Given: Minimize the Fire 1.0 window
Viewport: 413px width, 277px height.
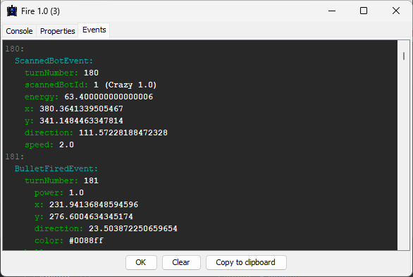Looking at the screenshot, I should 332,11.
